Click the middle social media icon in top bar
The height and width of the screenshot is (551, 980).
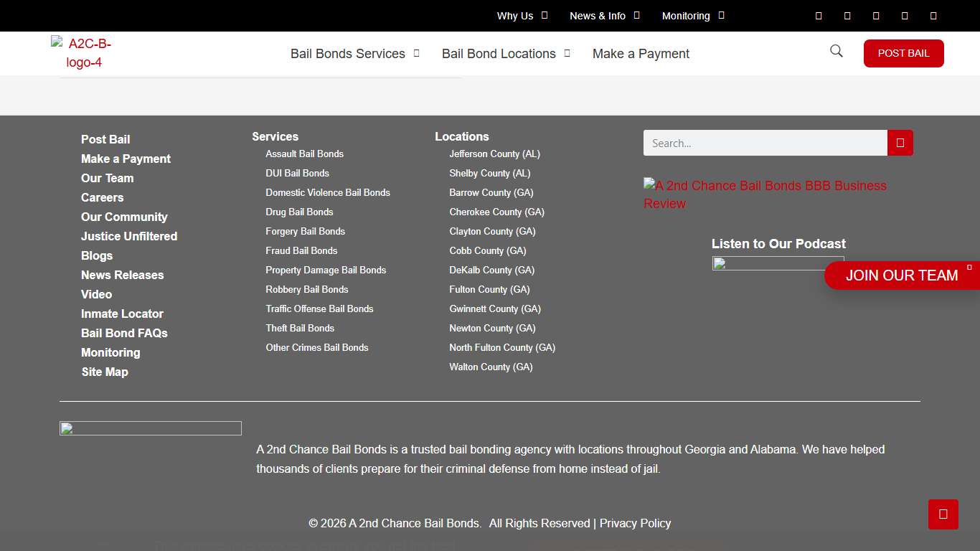click(875, 15)
